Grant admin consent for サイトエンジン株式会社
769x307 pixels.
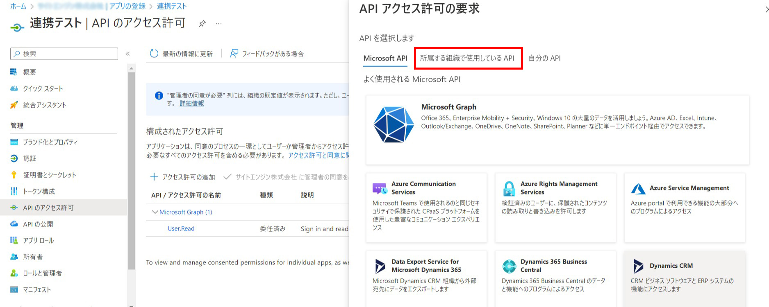287,177
